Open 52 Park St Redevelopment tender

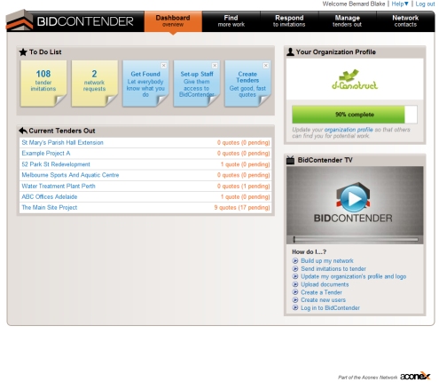(56, 164)
